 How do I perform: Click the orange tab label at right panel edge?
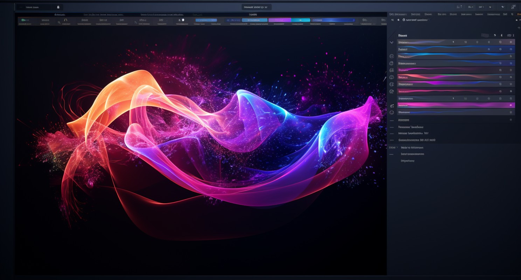519,14
